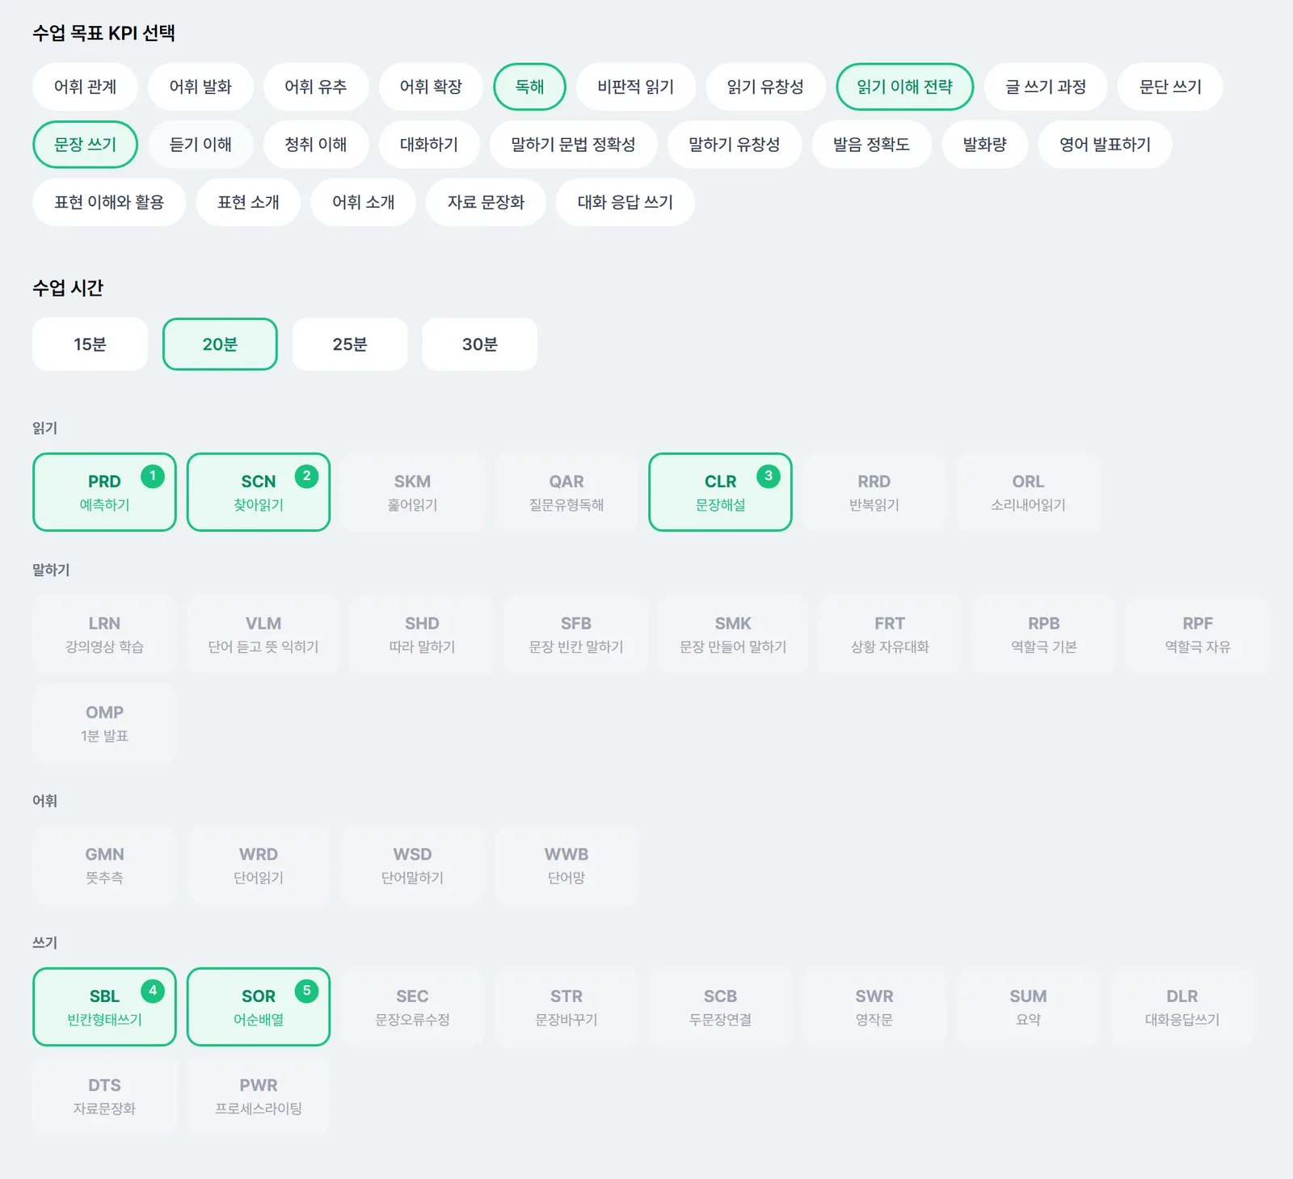Select the VLM 단어 듣고 뜻 익히기 card

[263, 634]
